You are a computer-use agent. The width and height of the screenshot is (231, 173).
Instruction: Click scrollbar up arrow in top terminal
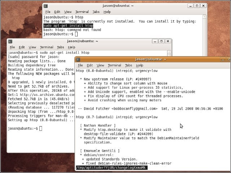[204, 17]
